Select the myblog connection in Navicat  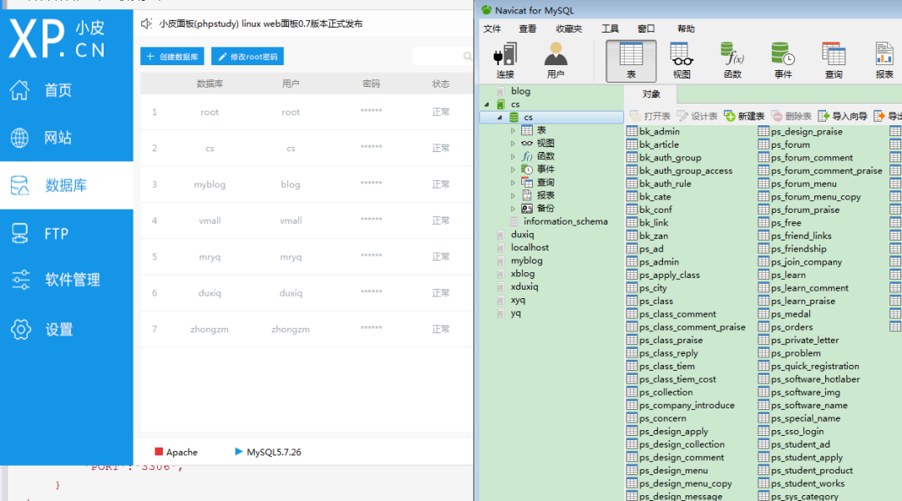click(526, 261)
